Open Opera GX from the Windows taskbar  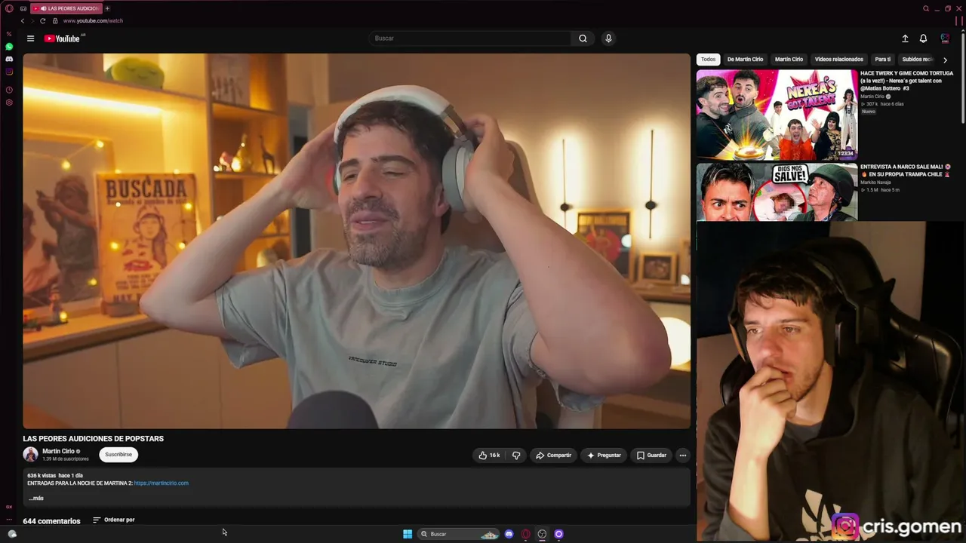(x=526, y=534)
